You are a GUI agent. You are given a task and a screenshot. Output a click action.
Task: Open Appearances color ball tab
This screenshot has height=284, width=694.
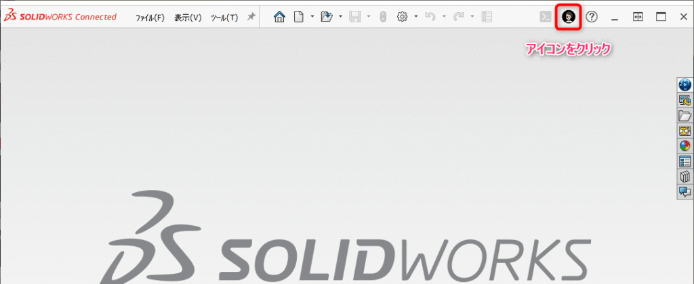click(685, 145)
